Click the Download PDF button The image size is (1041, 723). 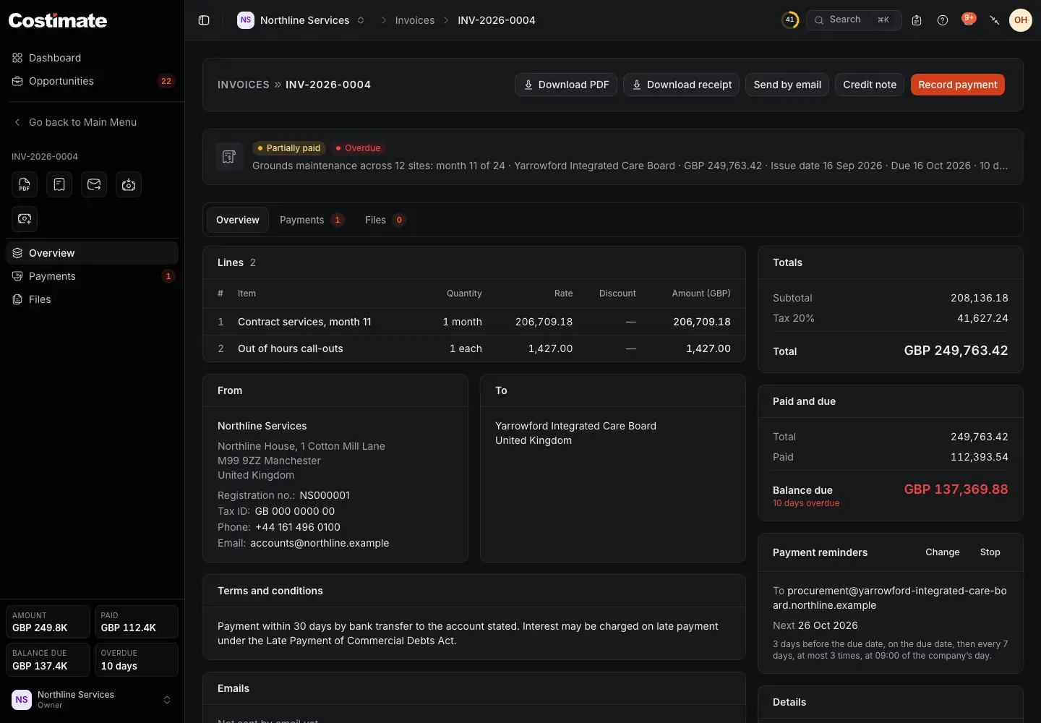pos(566,85)
